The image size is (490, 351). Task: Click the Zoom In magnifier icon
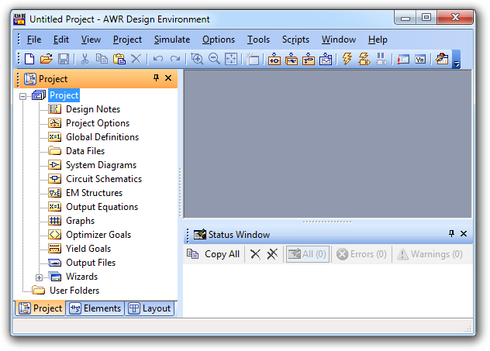(x=197, y=59)
